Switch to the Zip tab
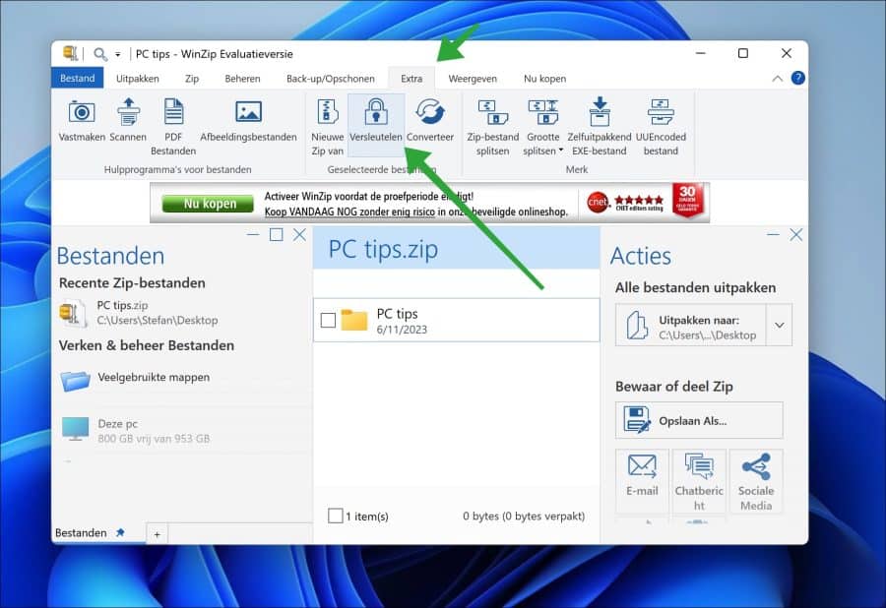The width and height of the screenshot is (886, 608). point(192,79)
